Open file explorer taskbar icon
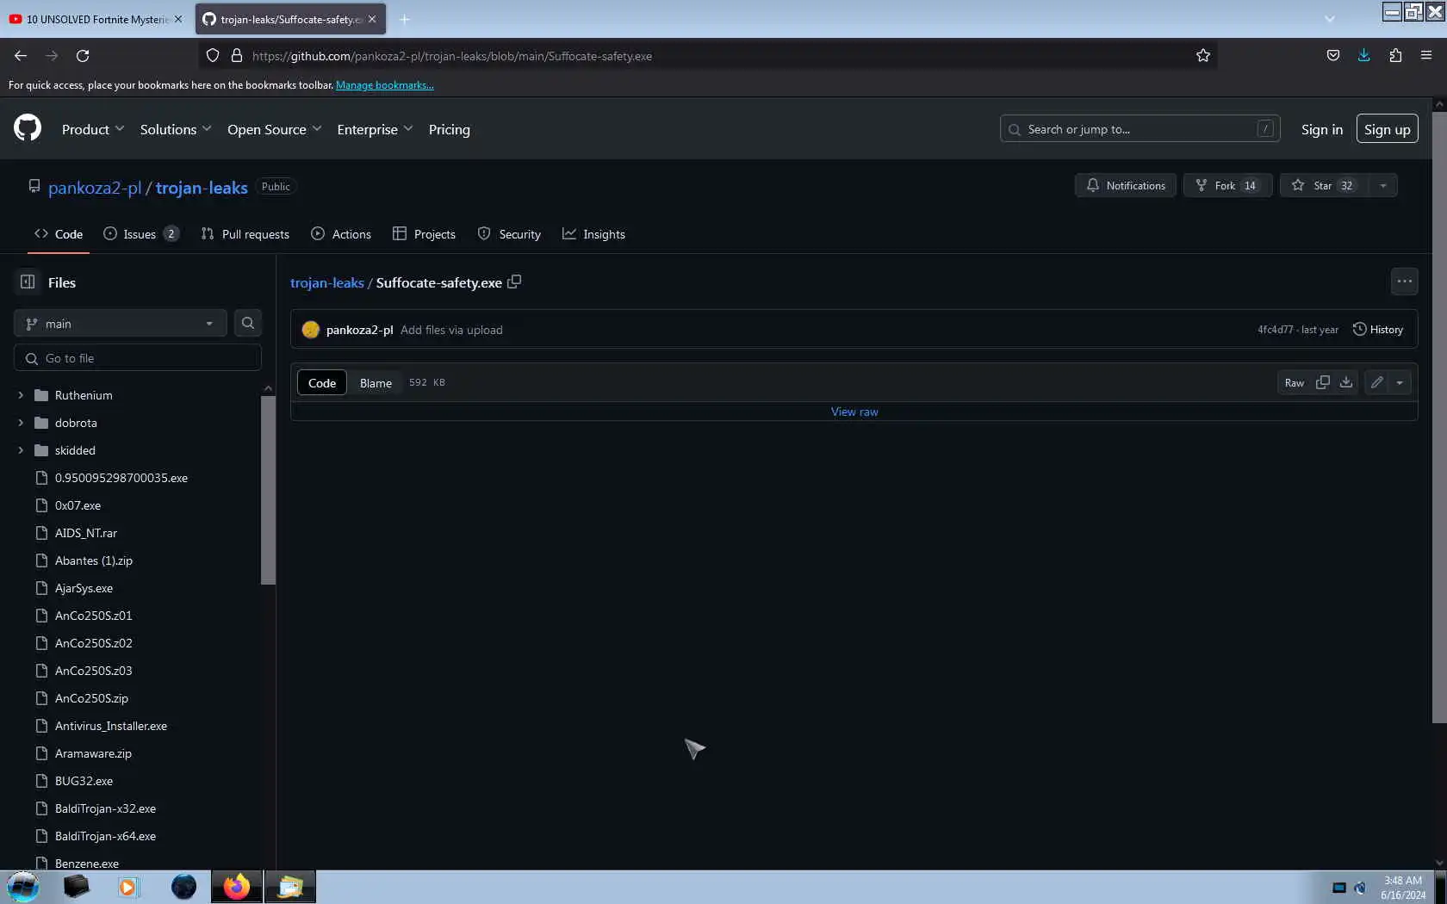This screenshot has width=1447, height=904. click(290, 886)
